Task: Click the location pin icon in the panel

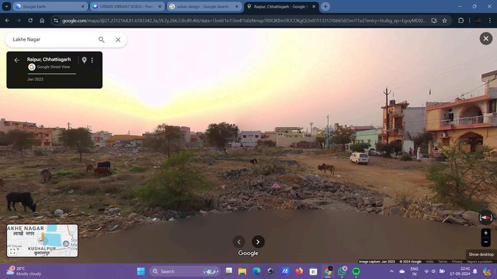Action: 84,60
